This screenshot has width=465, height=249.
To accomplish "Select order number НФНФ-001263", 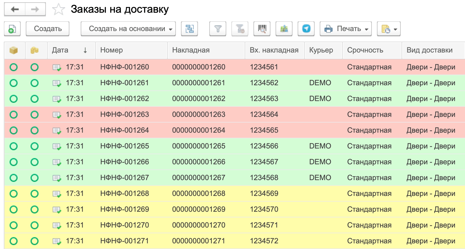I will coord(125,115).
